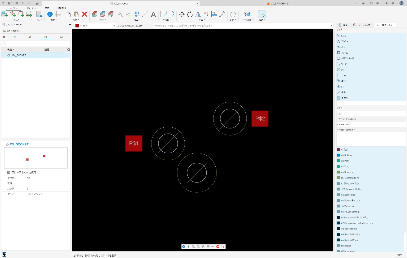Switch to the ドキュメント ribbon tab
The image size is (407, 258).
pyautogui.click(x=31, y=8)
